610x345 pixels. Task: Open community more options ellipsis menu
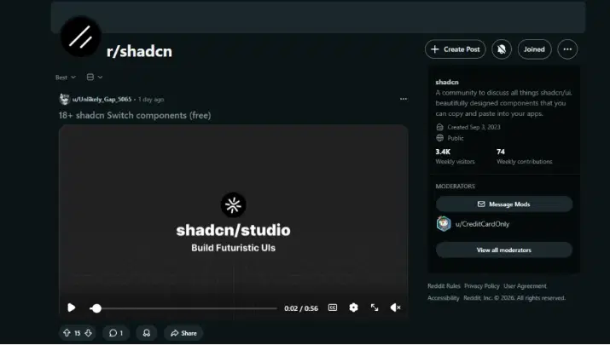coord(567,49)
